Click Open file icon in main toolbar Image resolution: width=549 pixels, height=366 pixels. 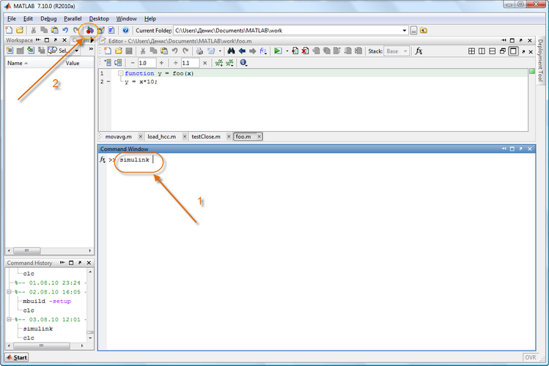[x=20, y=31]
